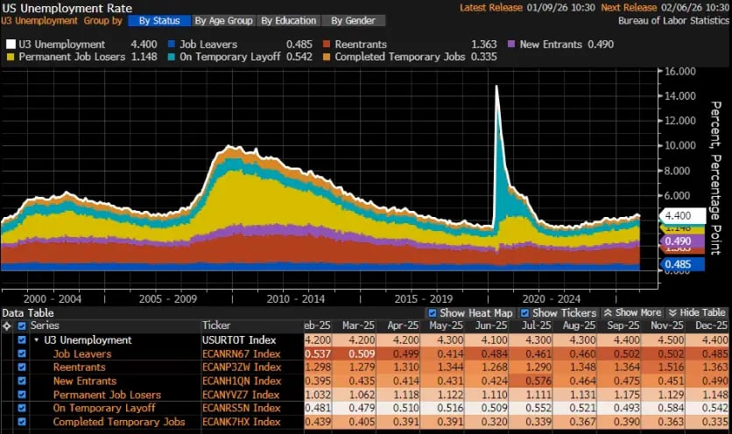Select the By Education grouping tab

click(x=287, y=20)
